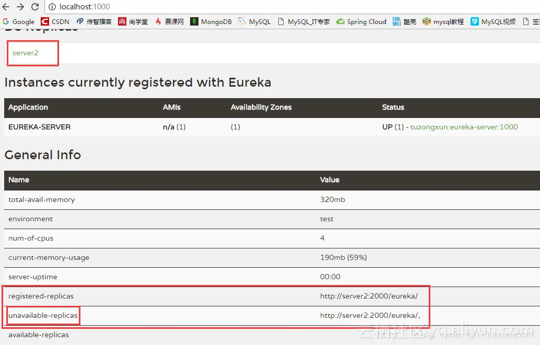This screenshot has width=540, height=345.
Task: Open the 慕课网 bookmark
Action: coord(169,22)
